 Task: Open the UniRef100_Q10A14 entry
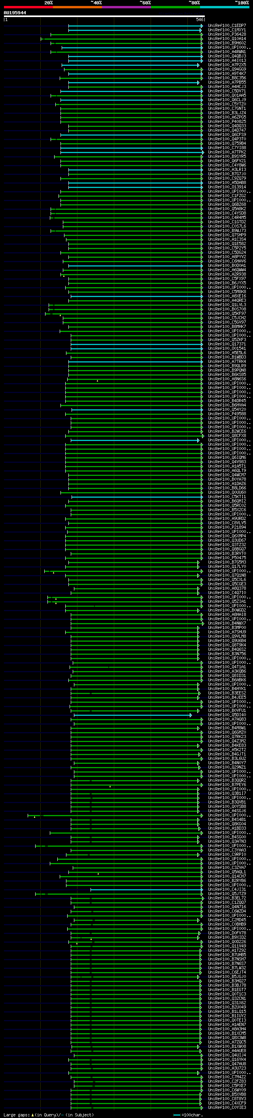click(227, 38)
